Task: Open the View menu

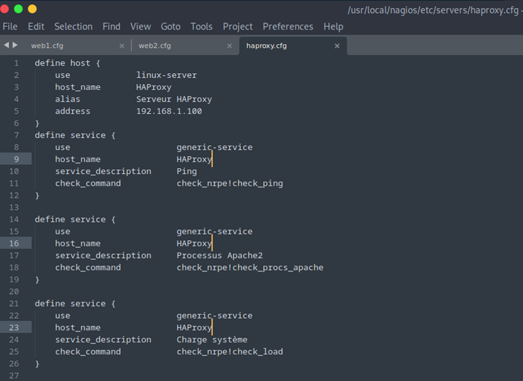Action: click(x=140, y=27)
